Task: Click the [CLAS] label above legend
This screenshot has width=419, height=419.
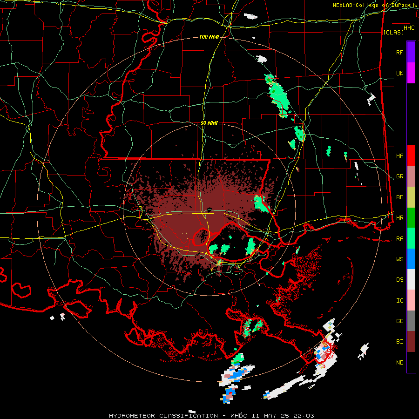Action: (x=393, y=32)
